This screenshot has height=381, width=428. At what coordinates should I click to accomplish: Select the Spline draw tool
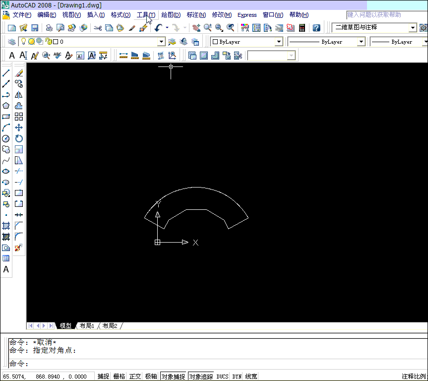click(x=6, y=160)
